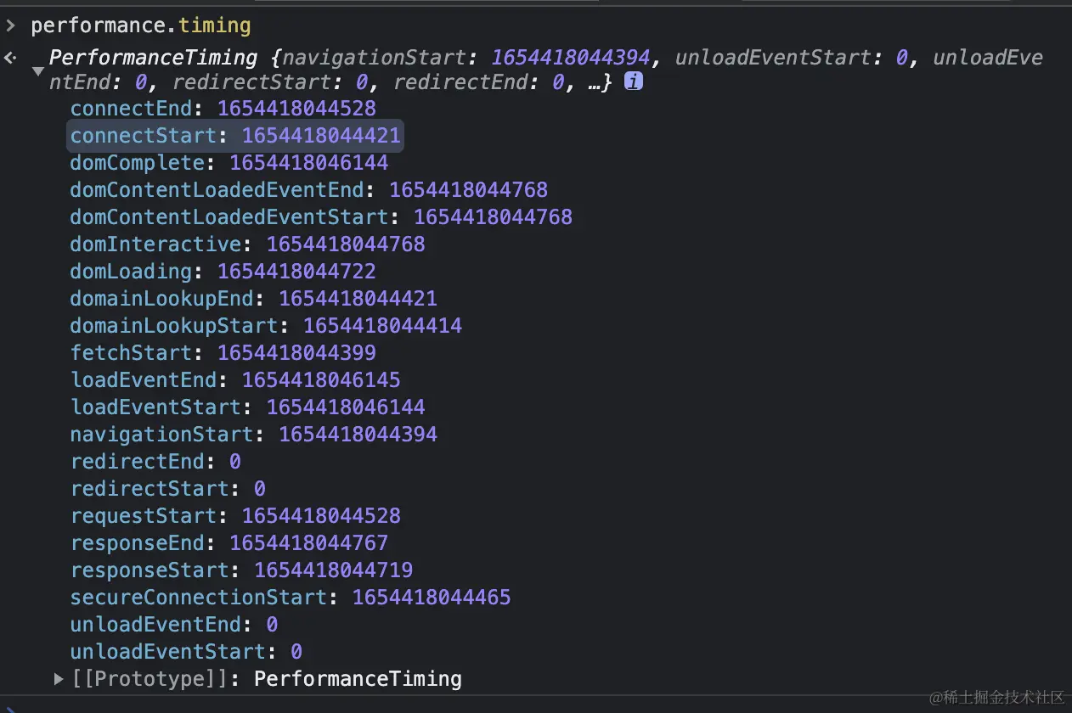Select the connectEnd property row
Screen dimensions: 1072x713
[x=223, y=109]
